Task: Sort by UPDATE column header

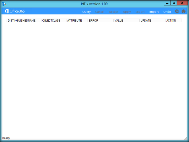Action: pos(152,21)
